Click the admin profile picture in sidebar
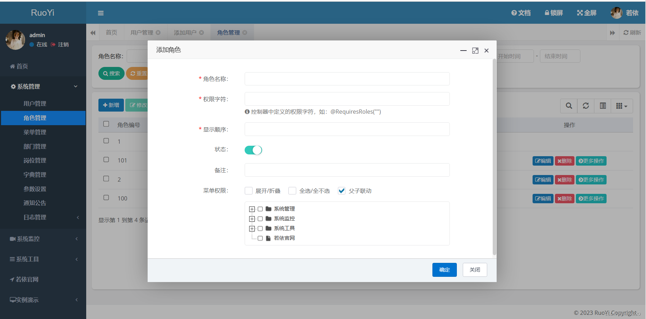646x319 pixels. tap(15, 40)
